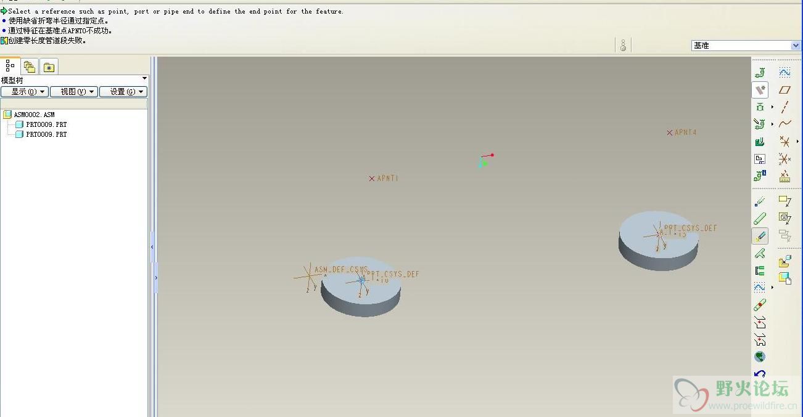Open the piping drawing layout icon
The image size is (803, 417).
tap(760, 159)
